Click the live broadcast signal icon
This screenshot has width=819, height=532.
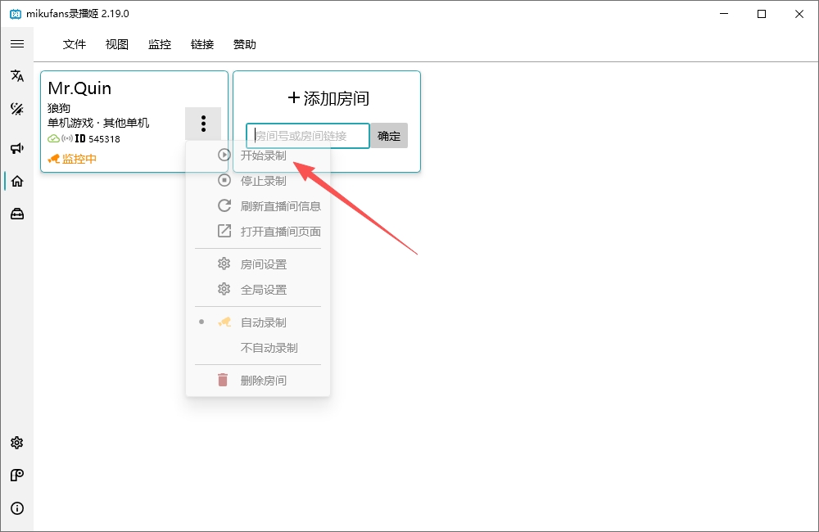pyautogui.click(x=67, y=138)
